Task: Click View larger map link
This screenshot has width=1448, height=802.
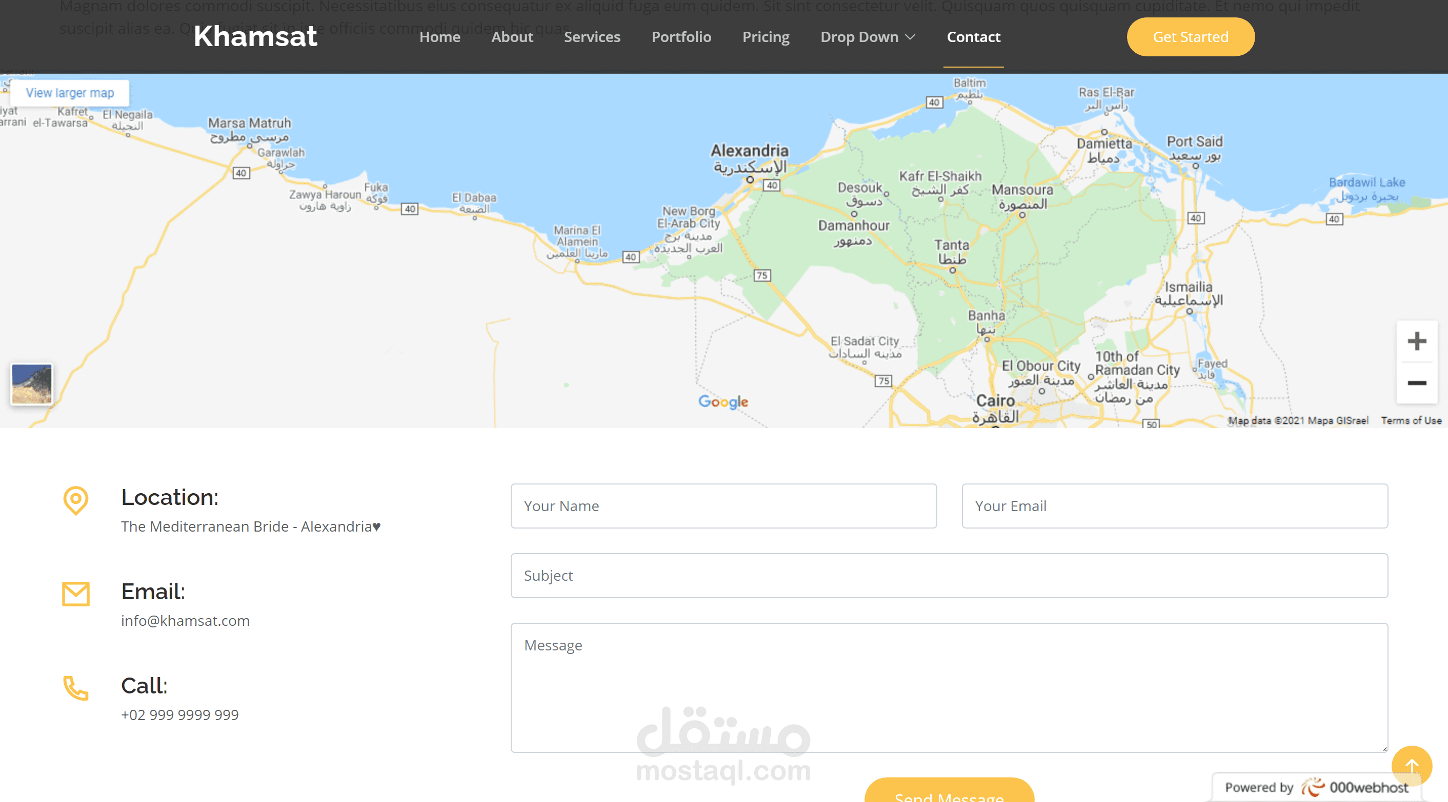Action: (x=70, y=93)
